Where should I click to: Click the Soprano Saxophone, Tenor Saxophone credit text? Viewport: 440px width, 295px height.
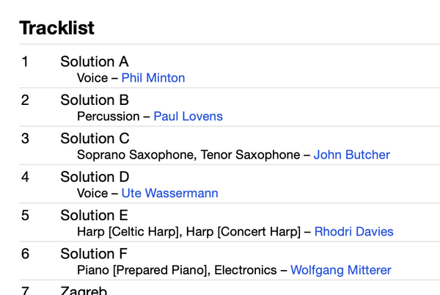[188, 155]
